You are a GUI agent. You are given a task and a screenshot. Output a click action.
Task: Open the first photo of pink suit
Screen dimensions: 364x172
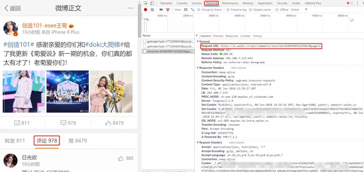24,91
